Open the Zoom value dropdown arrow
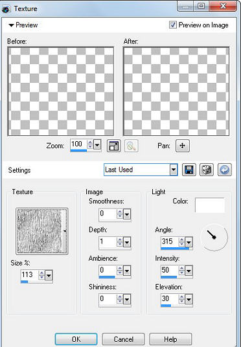 pyautogui.click(x=97, y=145)
